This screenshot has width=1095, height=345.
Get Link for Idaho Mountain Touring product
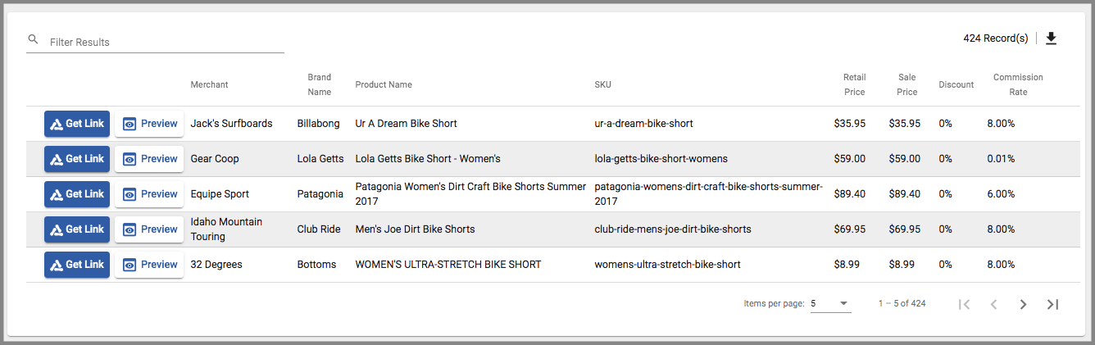[x=77, y=229]
